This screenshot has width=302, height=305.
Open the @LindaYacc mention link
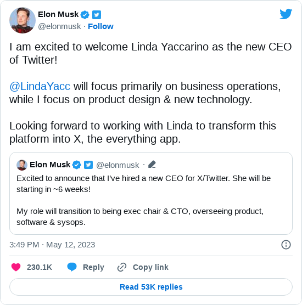click(40, 86)
